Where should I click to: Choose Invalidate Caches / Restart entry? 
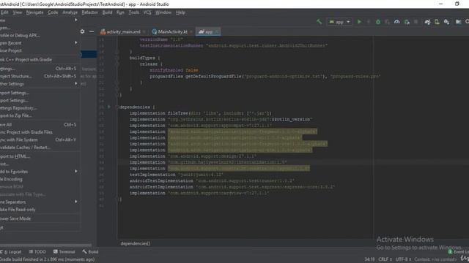point(40,148)
